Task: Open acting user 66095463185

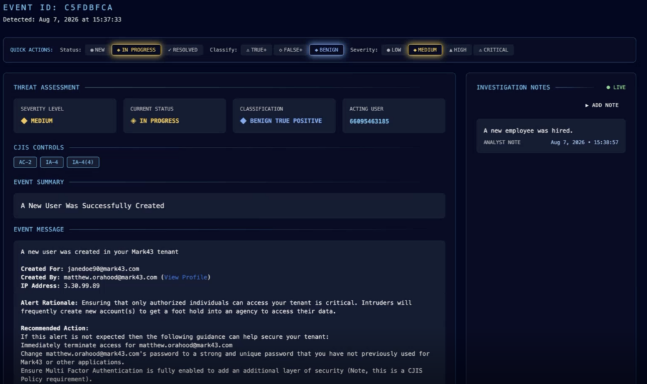Action: coord(369,121)
